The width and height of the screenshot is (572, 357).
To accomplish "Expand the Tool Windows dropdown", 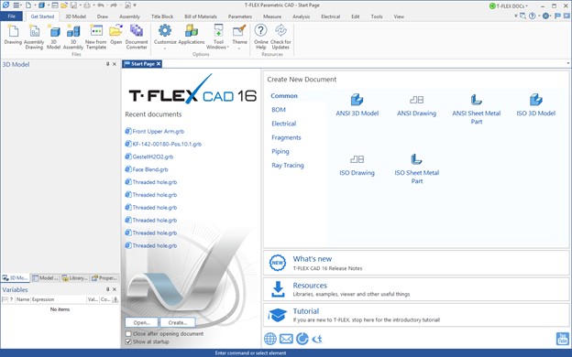I will point(218,37).
